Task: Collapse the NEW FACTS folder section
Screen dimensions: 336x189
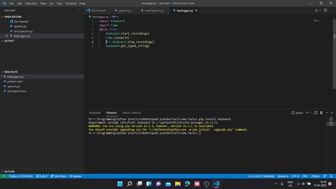Action: point(11,72)
